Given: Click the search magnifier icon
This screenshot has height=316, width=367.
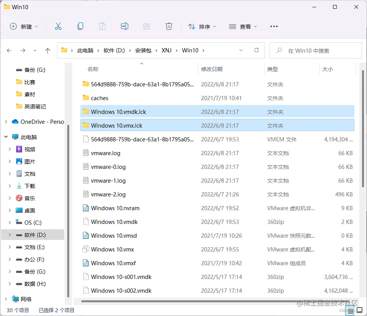Looking at the screenshot, I should [x=279, y=50].
